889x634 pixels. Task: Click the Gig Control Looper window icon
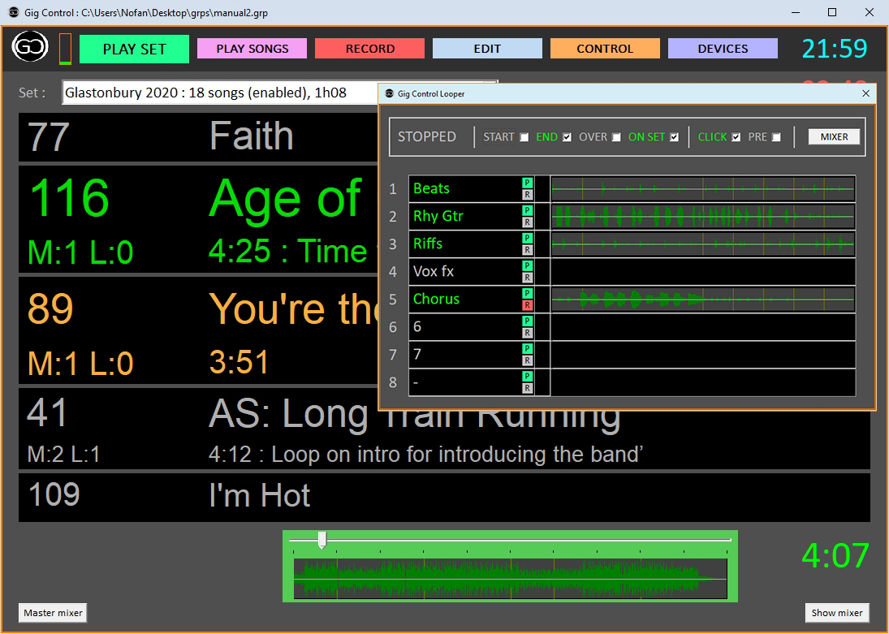click(x=390, y=93)
